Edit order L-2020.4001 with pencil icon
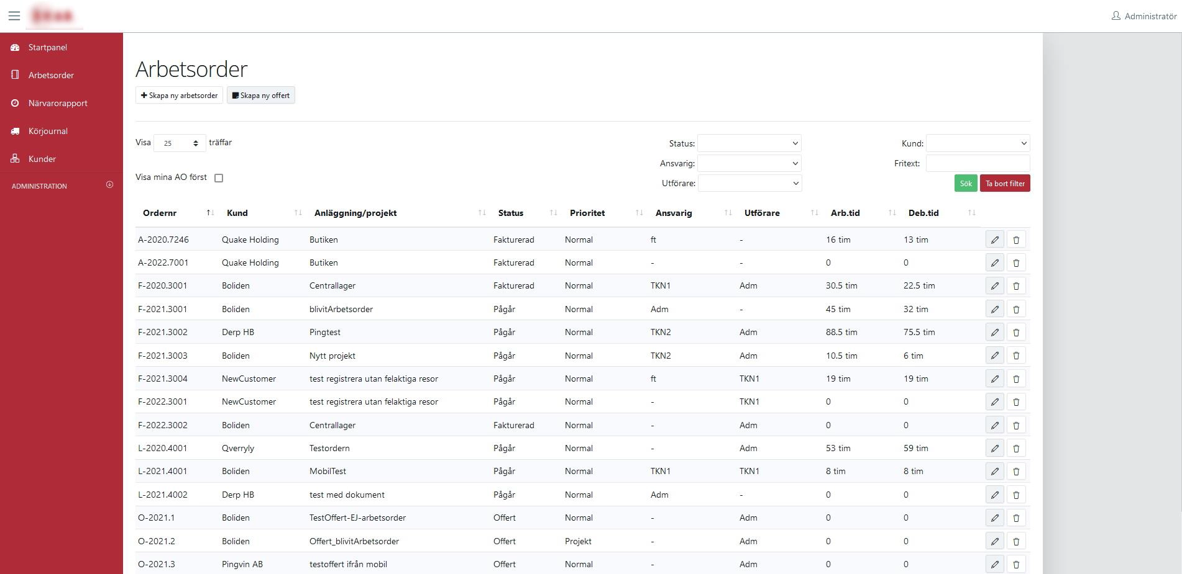Screen dimensions: 1182x574 tap(994, 449)
